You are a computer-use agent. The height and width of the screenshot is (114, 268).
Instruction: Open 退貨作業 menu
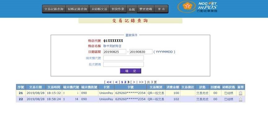118,9
